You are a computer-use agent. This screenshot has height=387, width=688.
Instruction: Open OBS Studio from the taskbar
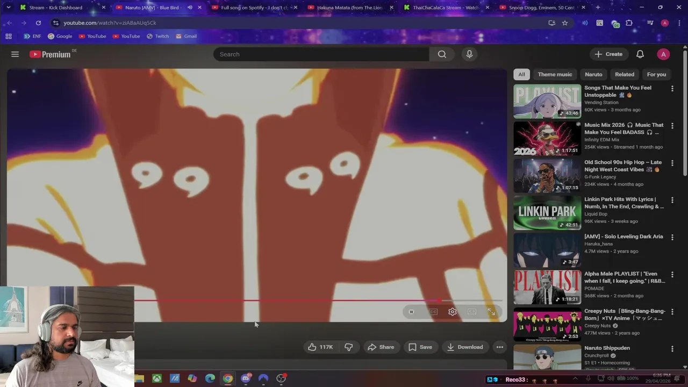pos(281,378)
